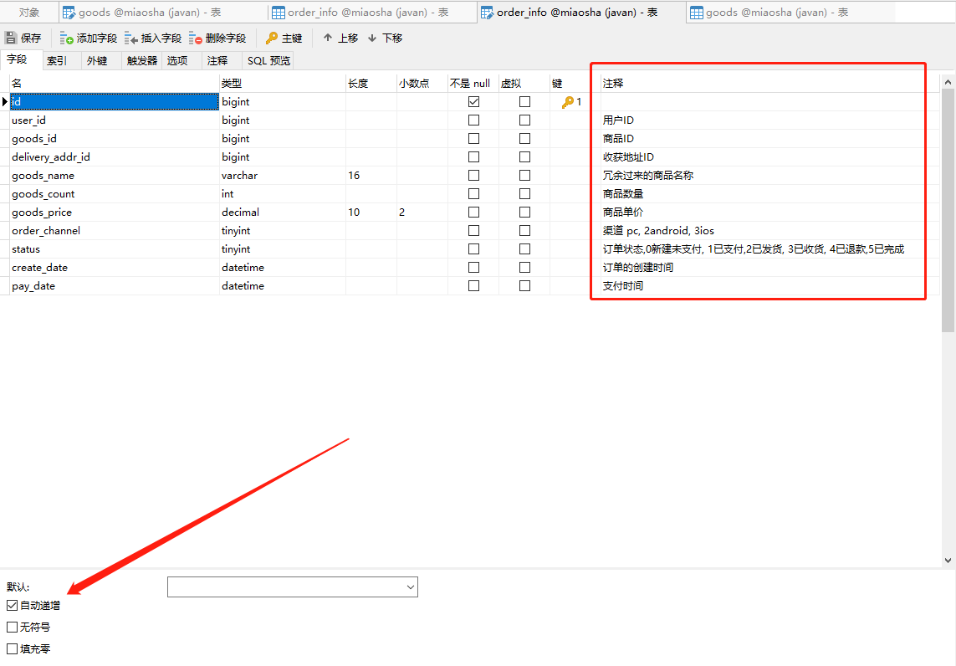This screenshot has width=956, height=666.
Task: Select the delivery_addr_id field name cell
Action: pos(114,156)
